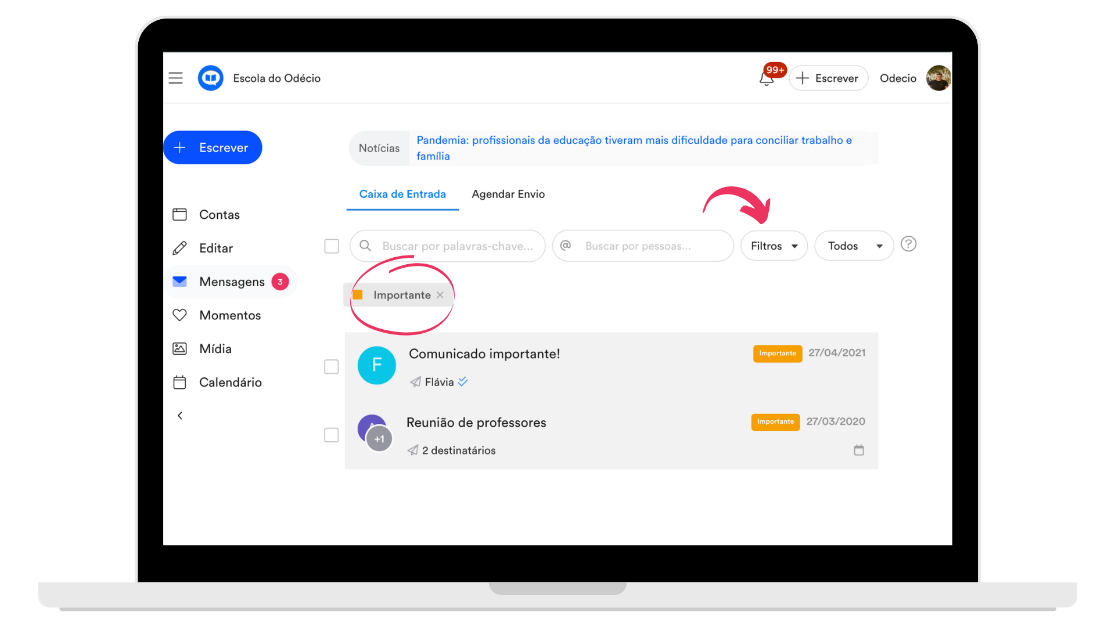The image size is (1115, 627).
Task: Collapse the sidebar with the chevron arrow
Action: click(x=180, y=416)
